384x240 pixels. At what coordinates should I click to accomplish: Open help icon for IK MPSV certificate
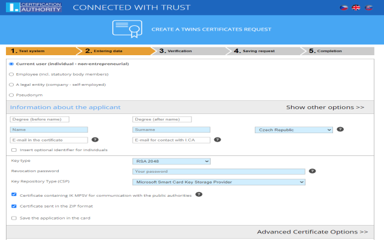(x=199, y=194)
